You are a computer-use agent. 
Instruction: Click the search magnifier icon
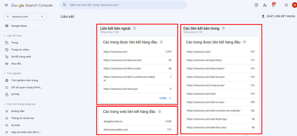(x=65, y=5)
